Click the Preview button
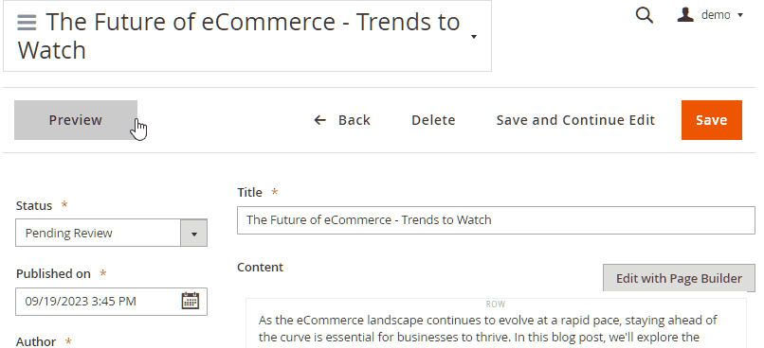This screenshot has width=764, height=348. click(x=76, y=120)
